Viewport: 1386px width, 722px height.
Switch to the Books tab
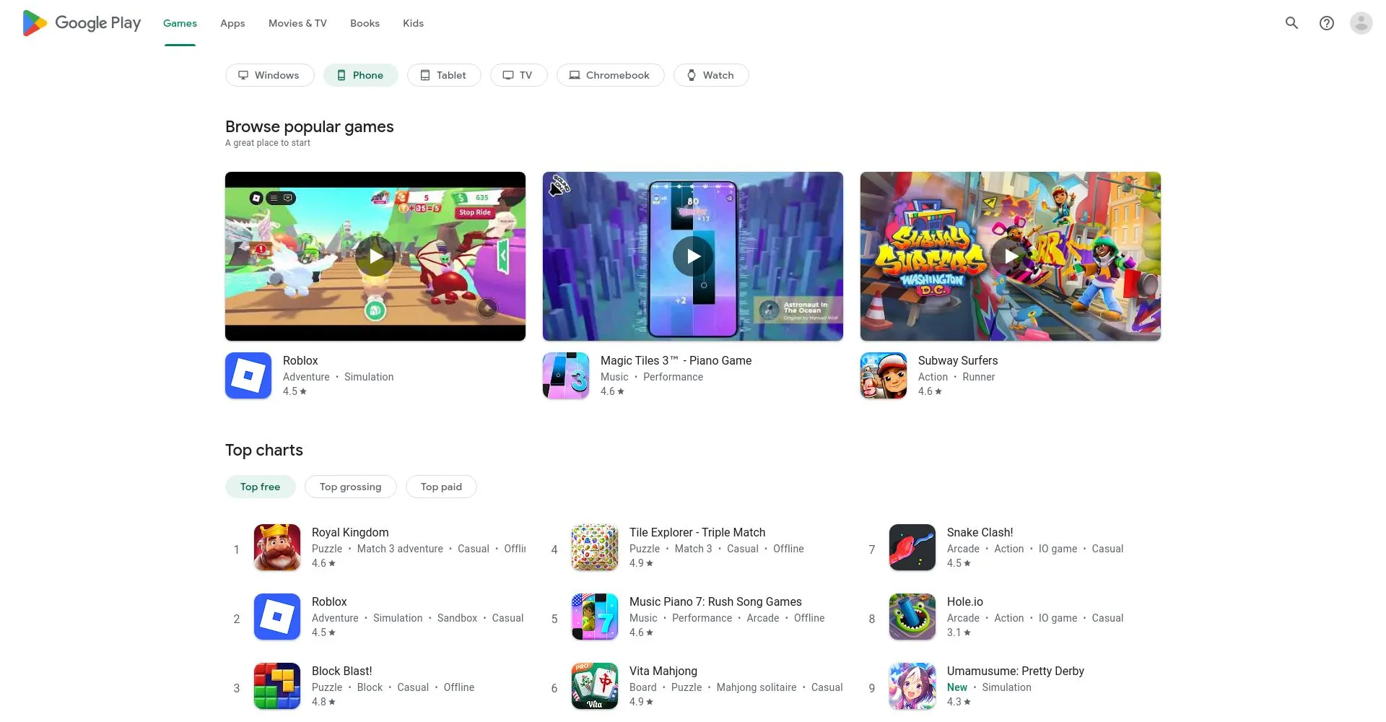(x=365, y=23)
